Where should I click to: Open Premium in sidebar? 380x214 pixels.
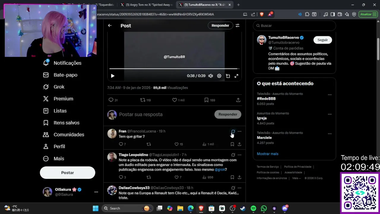coord(58,99)
